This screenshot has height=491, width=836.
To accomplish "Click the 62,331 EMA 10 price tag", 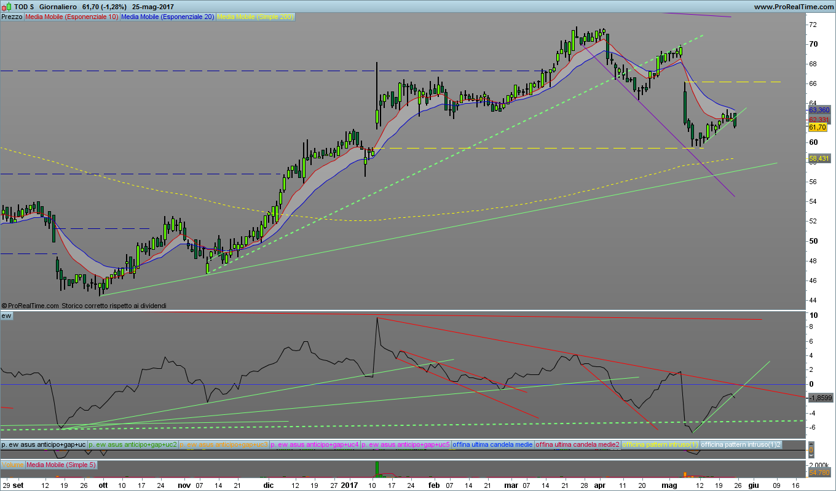I will 819,119.
